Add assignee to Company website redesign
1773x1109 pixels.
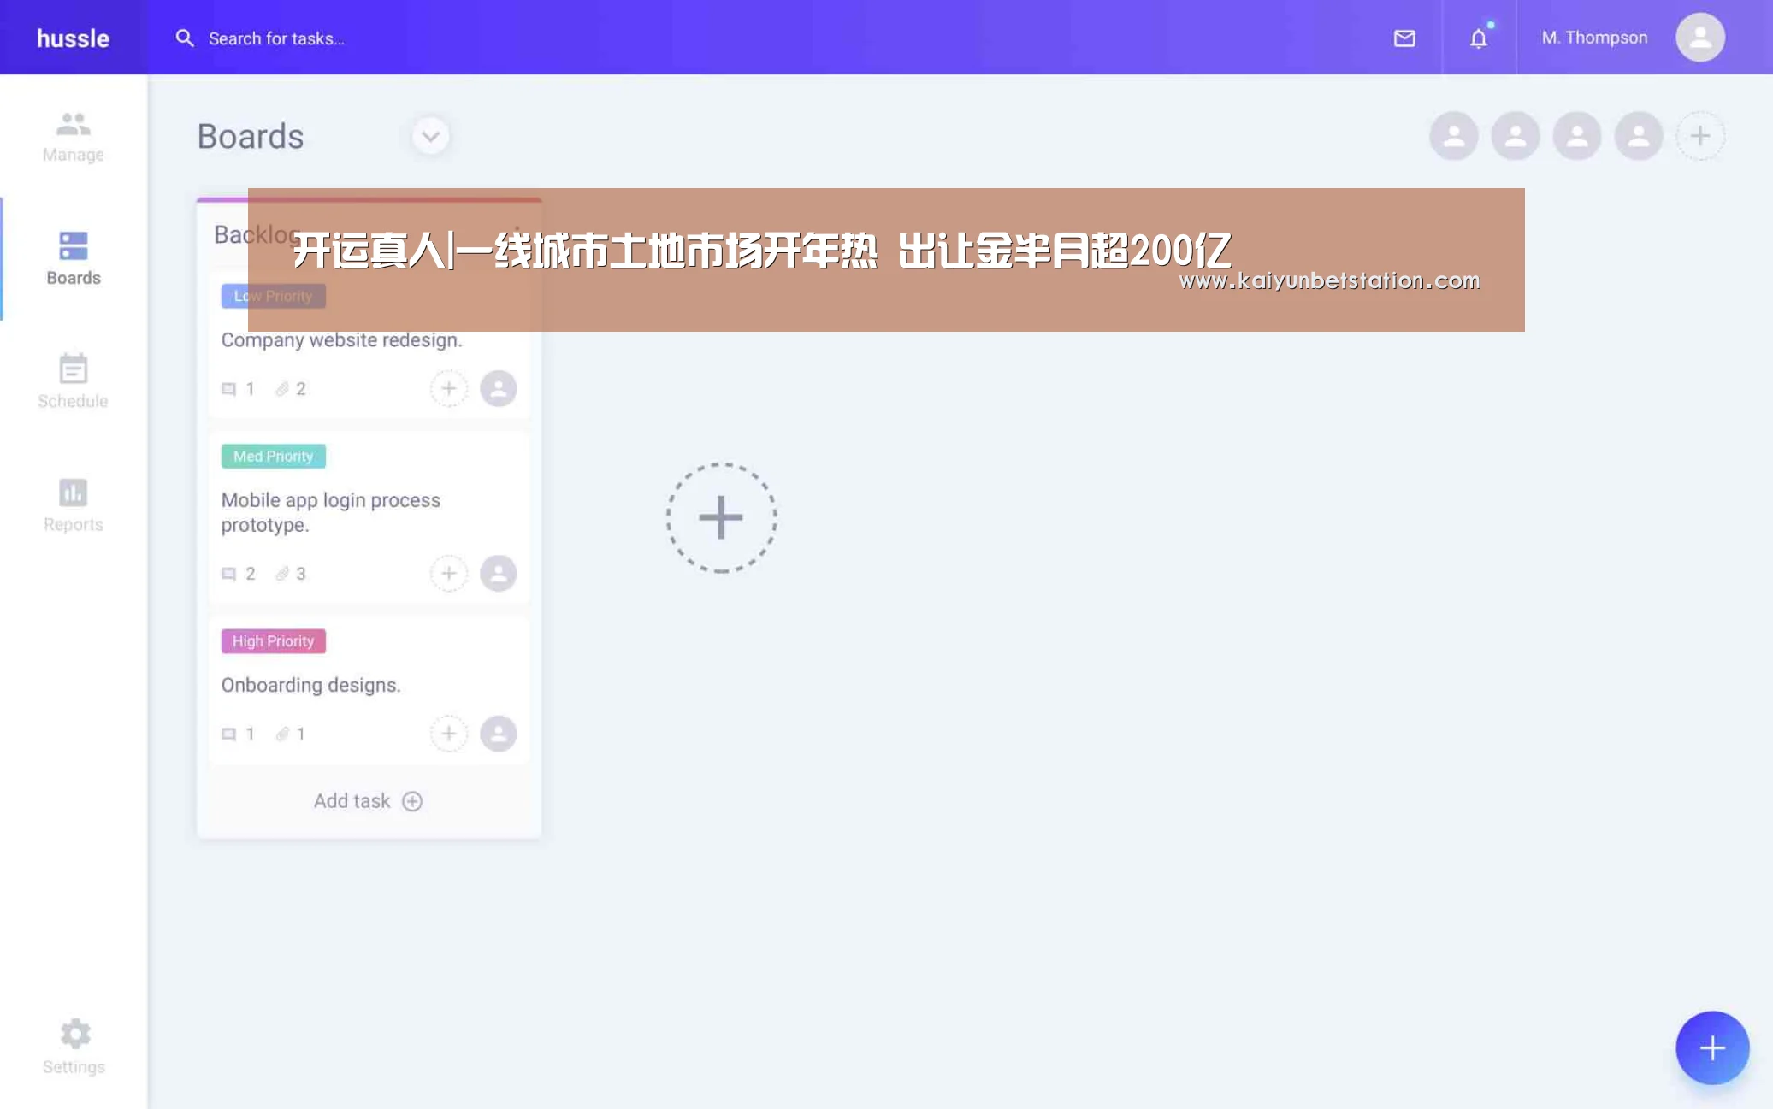[448, 389]
